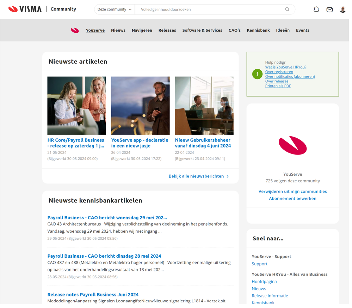Viewport: 352px width, 308px height.
Task: Open the Ideeën menu item
Action: (283, 30)
